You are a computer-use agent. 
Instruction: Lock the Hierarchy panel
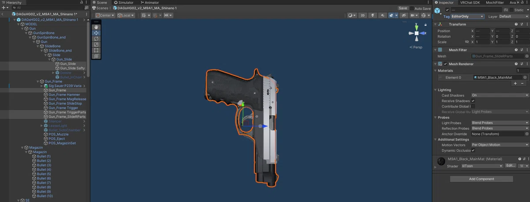coord(81,3)
